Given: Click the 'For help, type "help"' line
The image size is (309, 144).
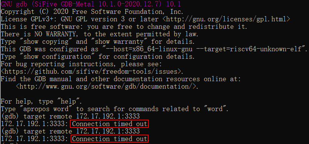Looking at the screenshot, I should pyautogui.click(x=41, y=101).
